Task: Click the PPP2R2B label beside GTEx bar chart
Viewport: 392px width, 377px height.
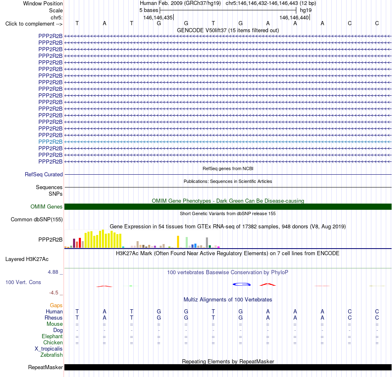Action: click(x=50, y=239)
